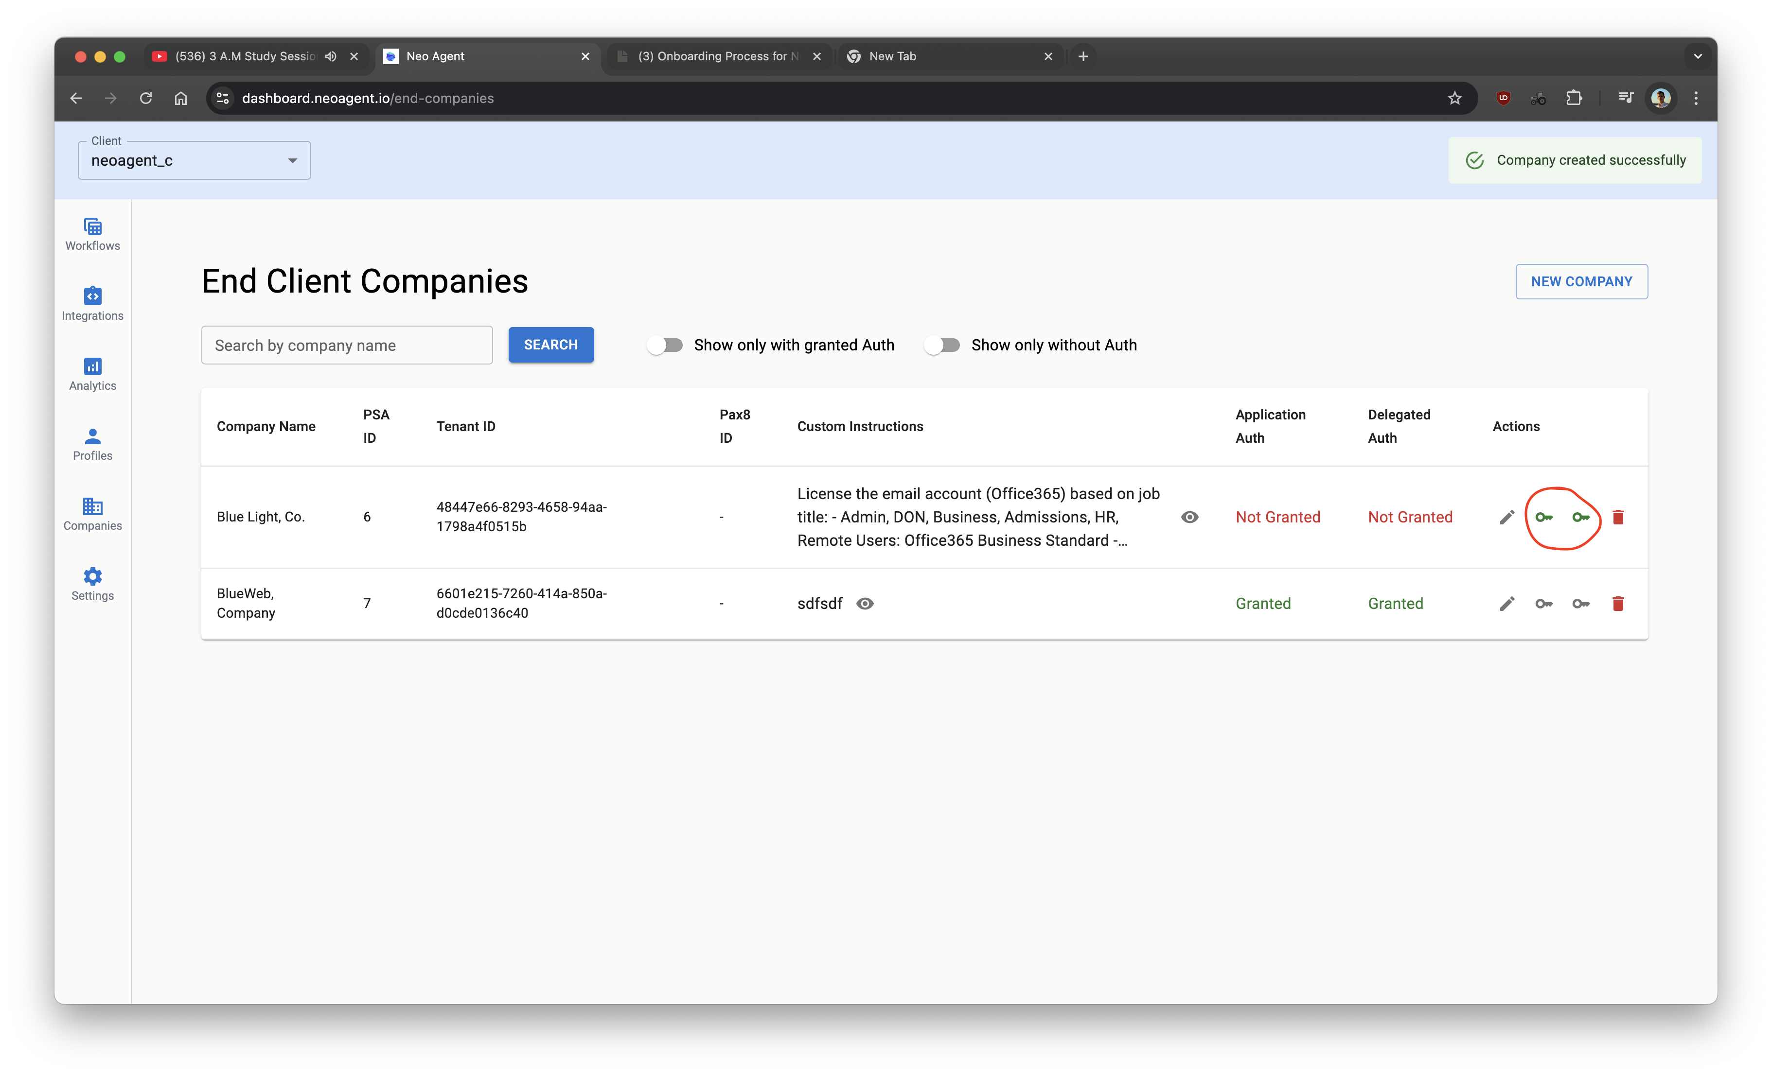This screenshot has width=1772, height=1076.
Task: Click the second key icon for BlueWeb, Company
Action: (1581, 604)
